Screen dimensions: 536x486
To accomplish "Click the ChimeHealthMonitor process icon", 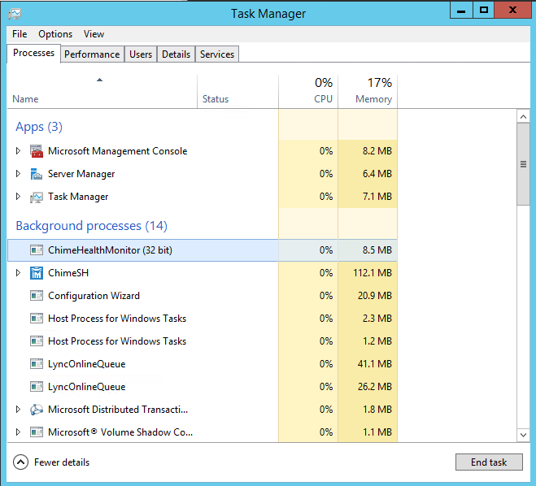I will coord(37,250).
